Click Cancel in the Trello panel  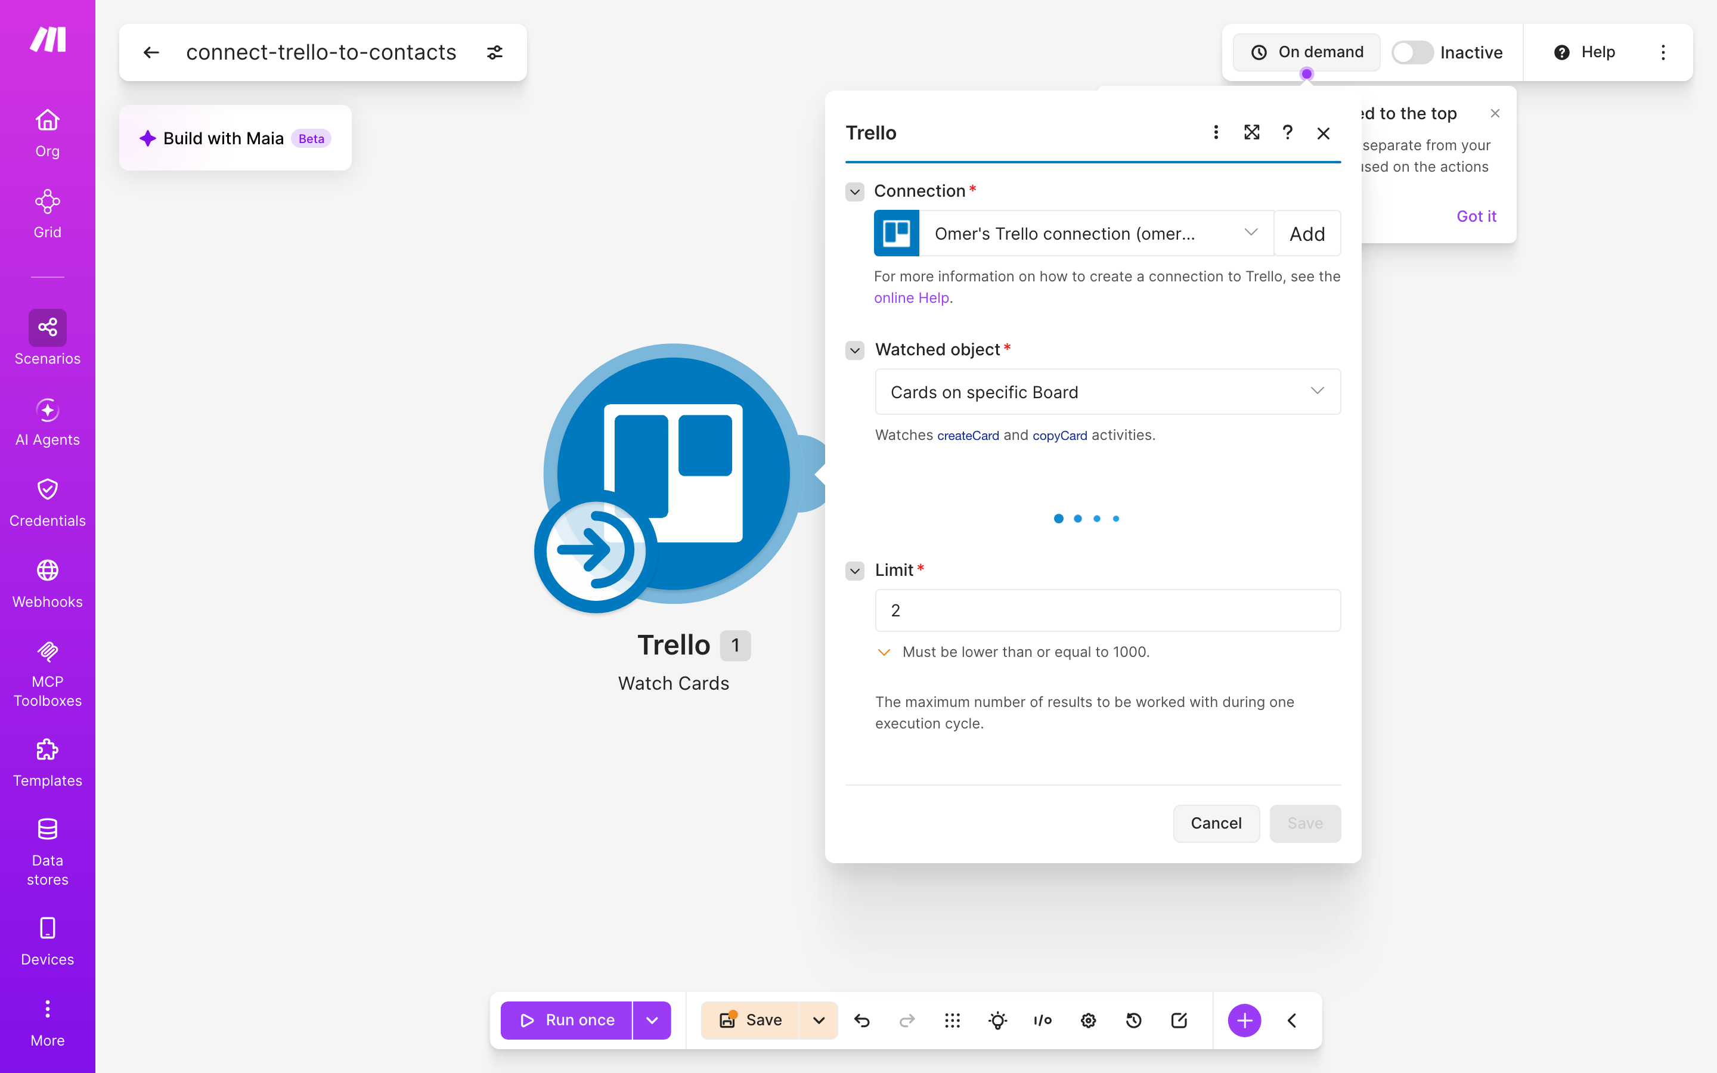point(1216,823)
